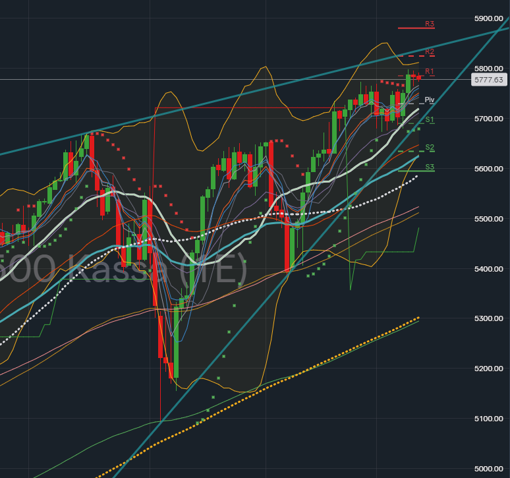The height and width of the screenshot is (478, 510).
Task: Click the 5300.00 price axis label
Action: click(488, 318)
